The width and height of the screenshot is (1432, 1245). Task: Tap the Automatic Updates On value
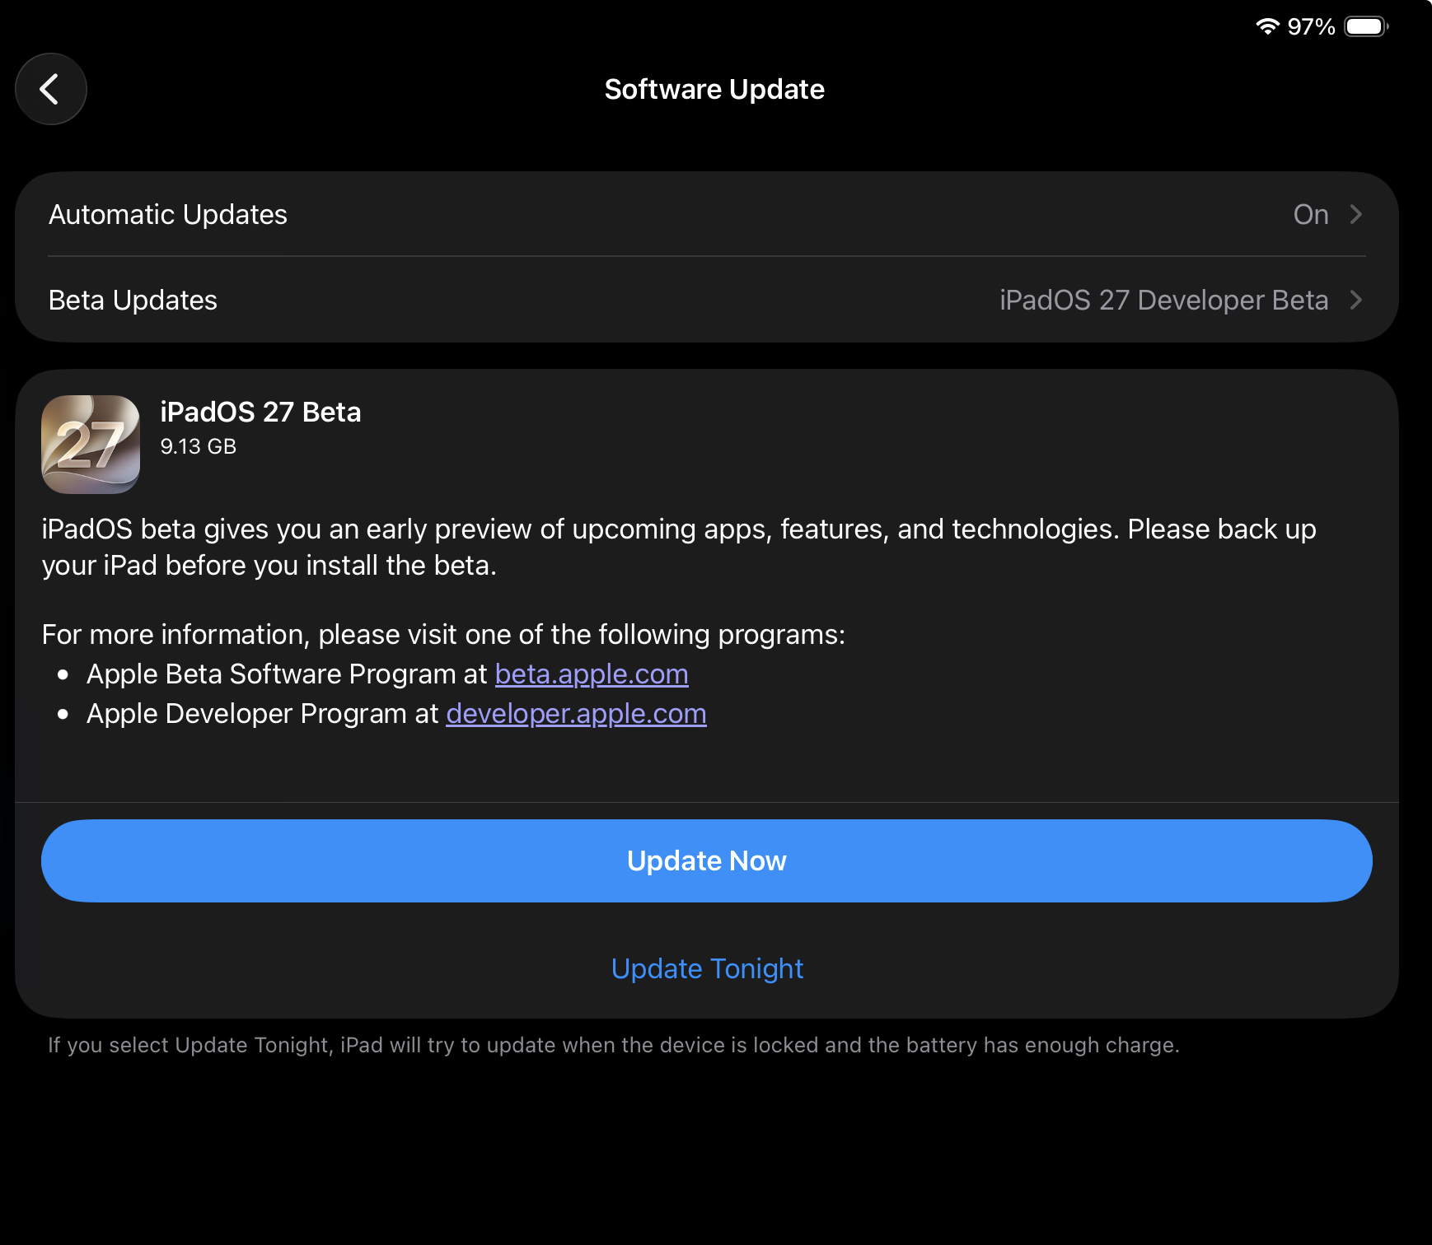(1311, 214)
